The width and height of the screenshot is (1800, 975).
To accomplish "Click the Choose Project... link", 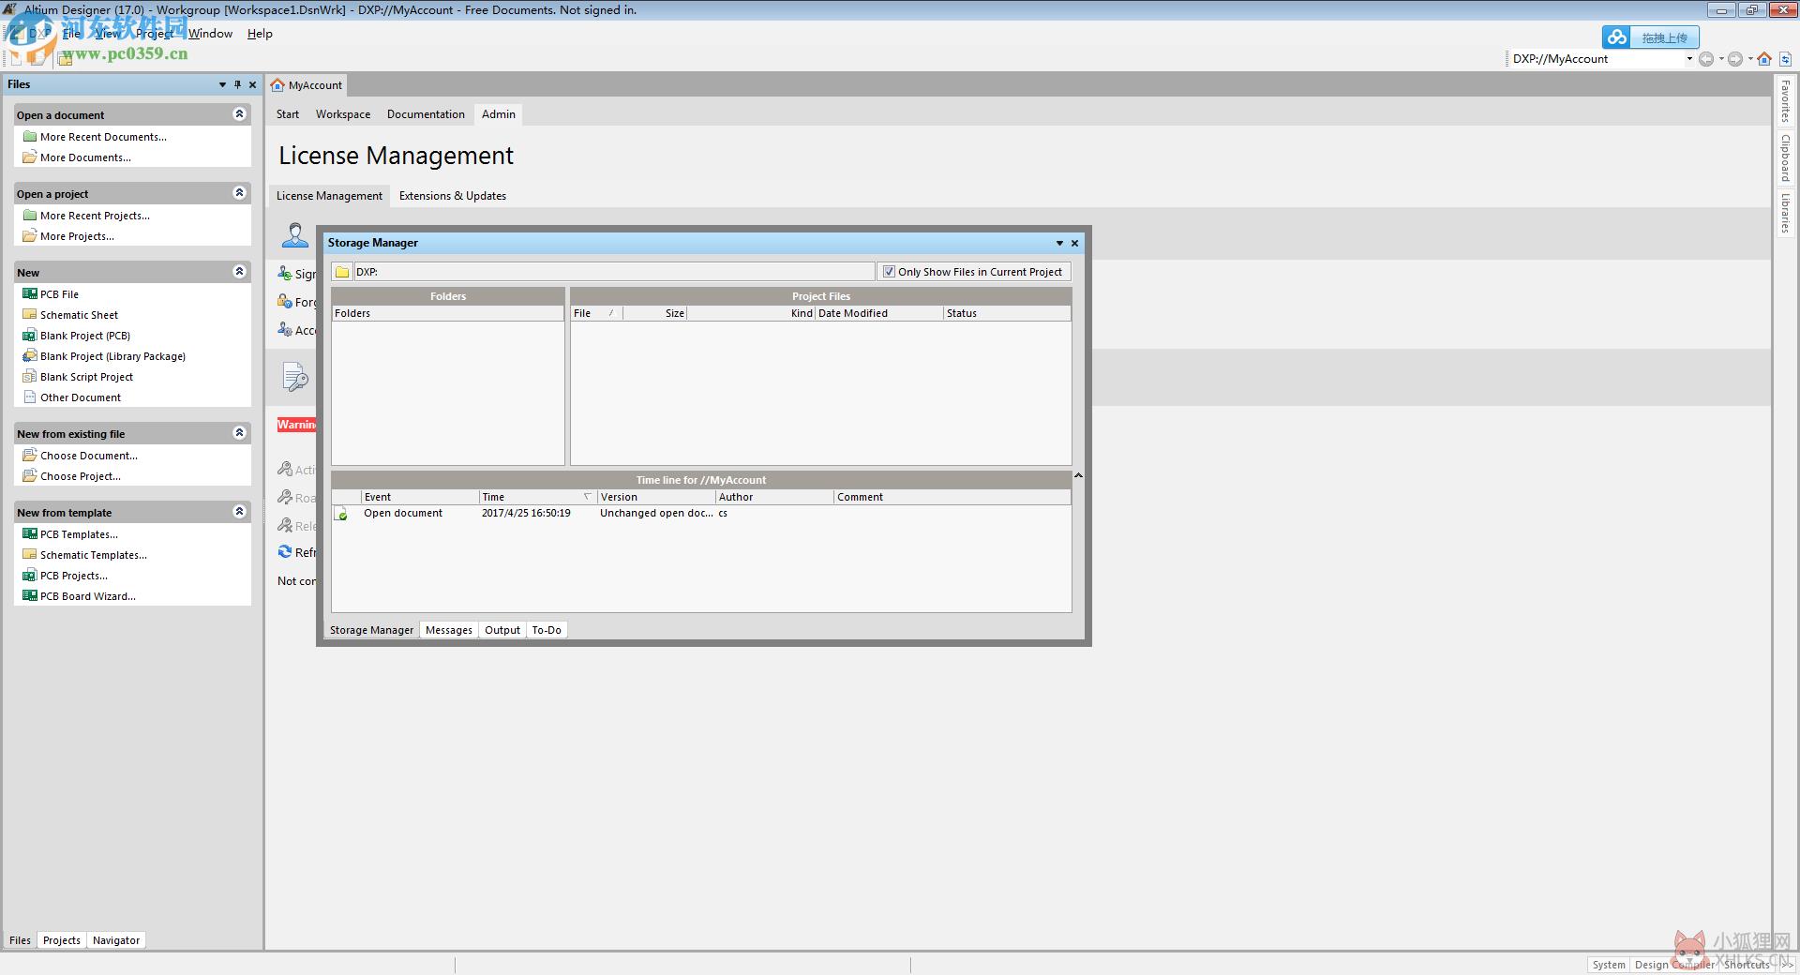I will pos(81,476).
